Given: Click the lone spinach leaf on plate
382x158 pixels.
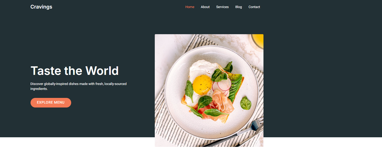Looking at the screenshot, I should click(245, 103).
